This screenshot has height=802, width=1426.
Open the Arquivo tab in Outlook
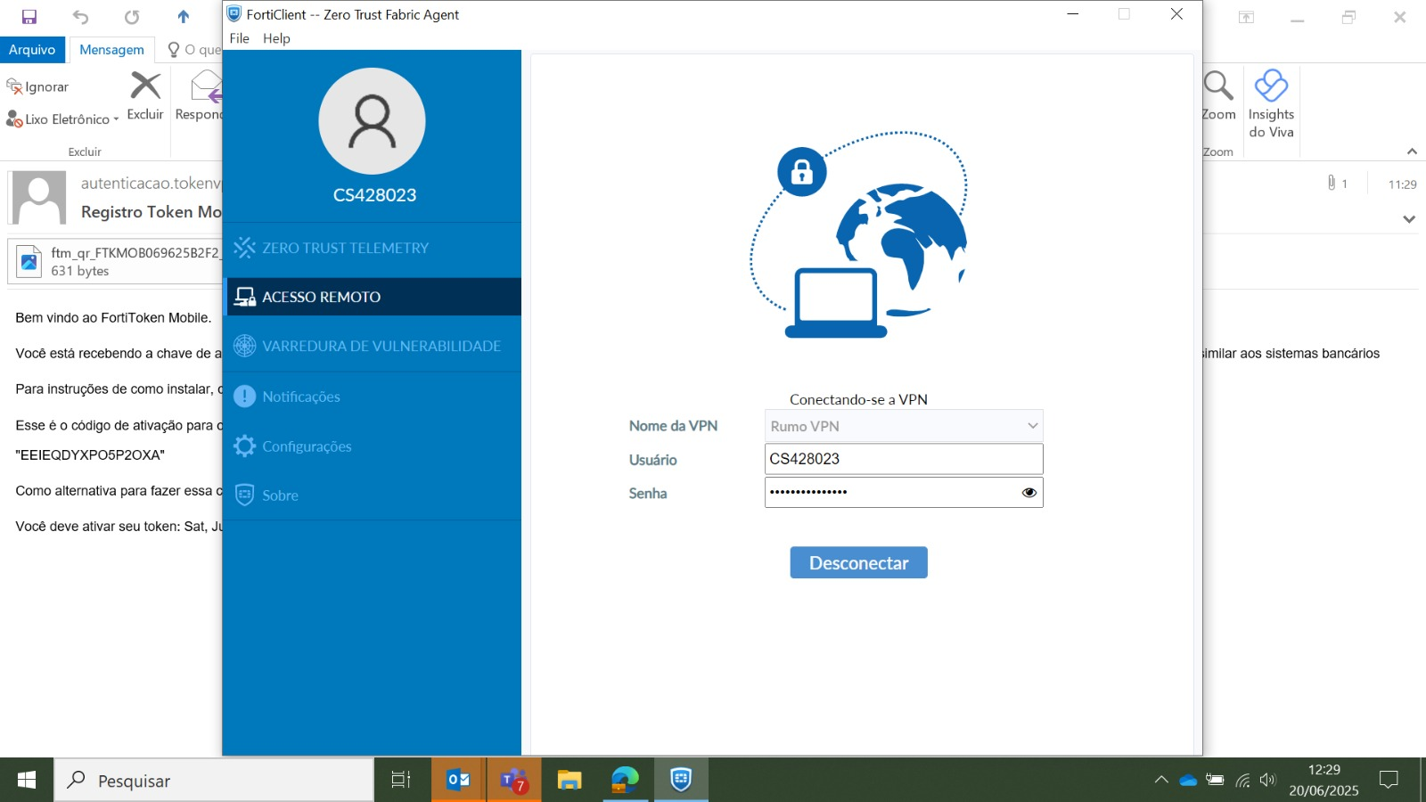[x=32, y=50]
